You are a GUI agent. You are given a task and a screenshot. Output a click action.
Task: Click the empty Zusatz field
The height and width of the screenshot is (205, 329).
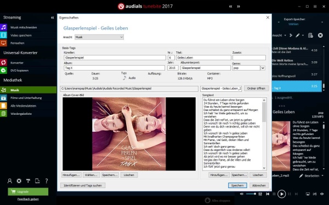249,57
